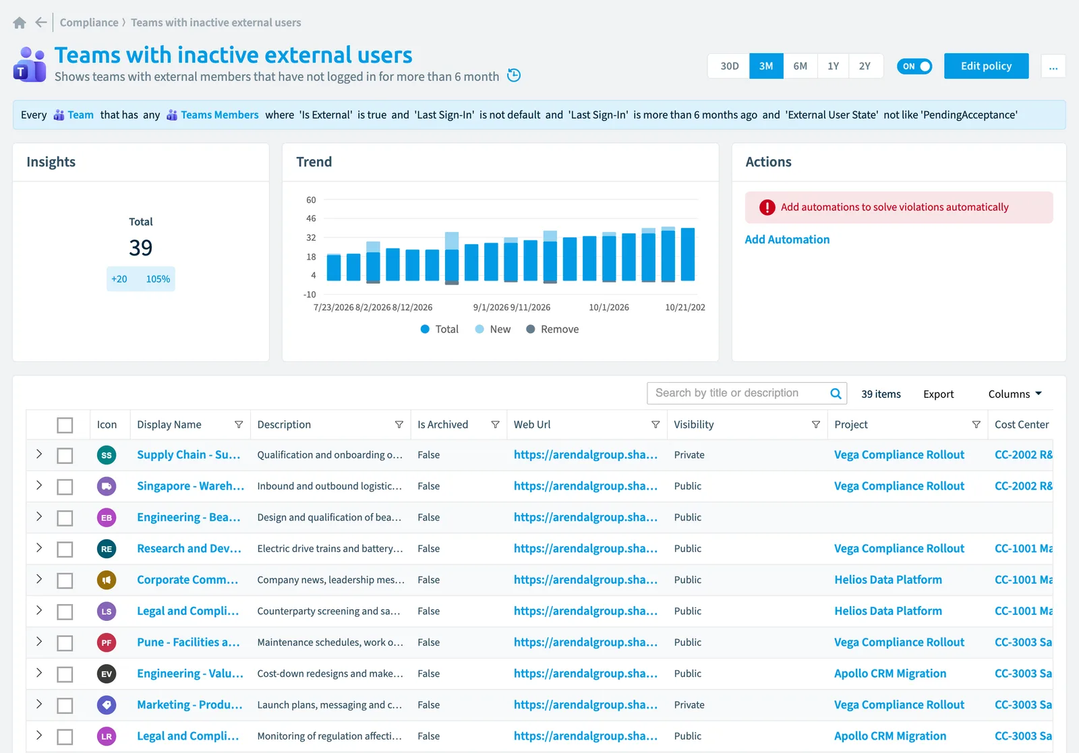Select the 1Y time range
The width and height of the screenshot is (1079, 753).
click(x=834, y=66)
